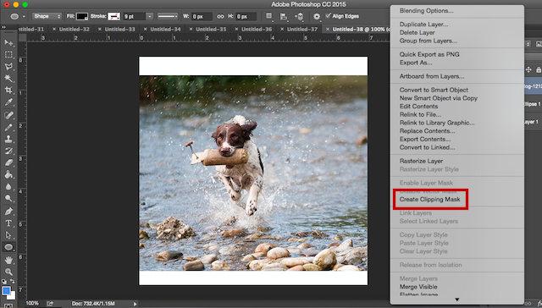Select the Eyedropper tool
542x308 pixels.
click(8, 102)
